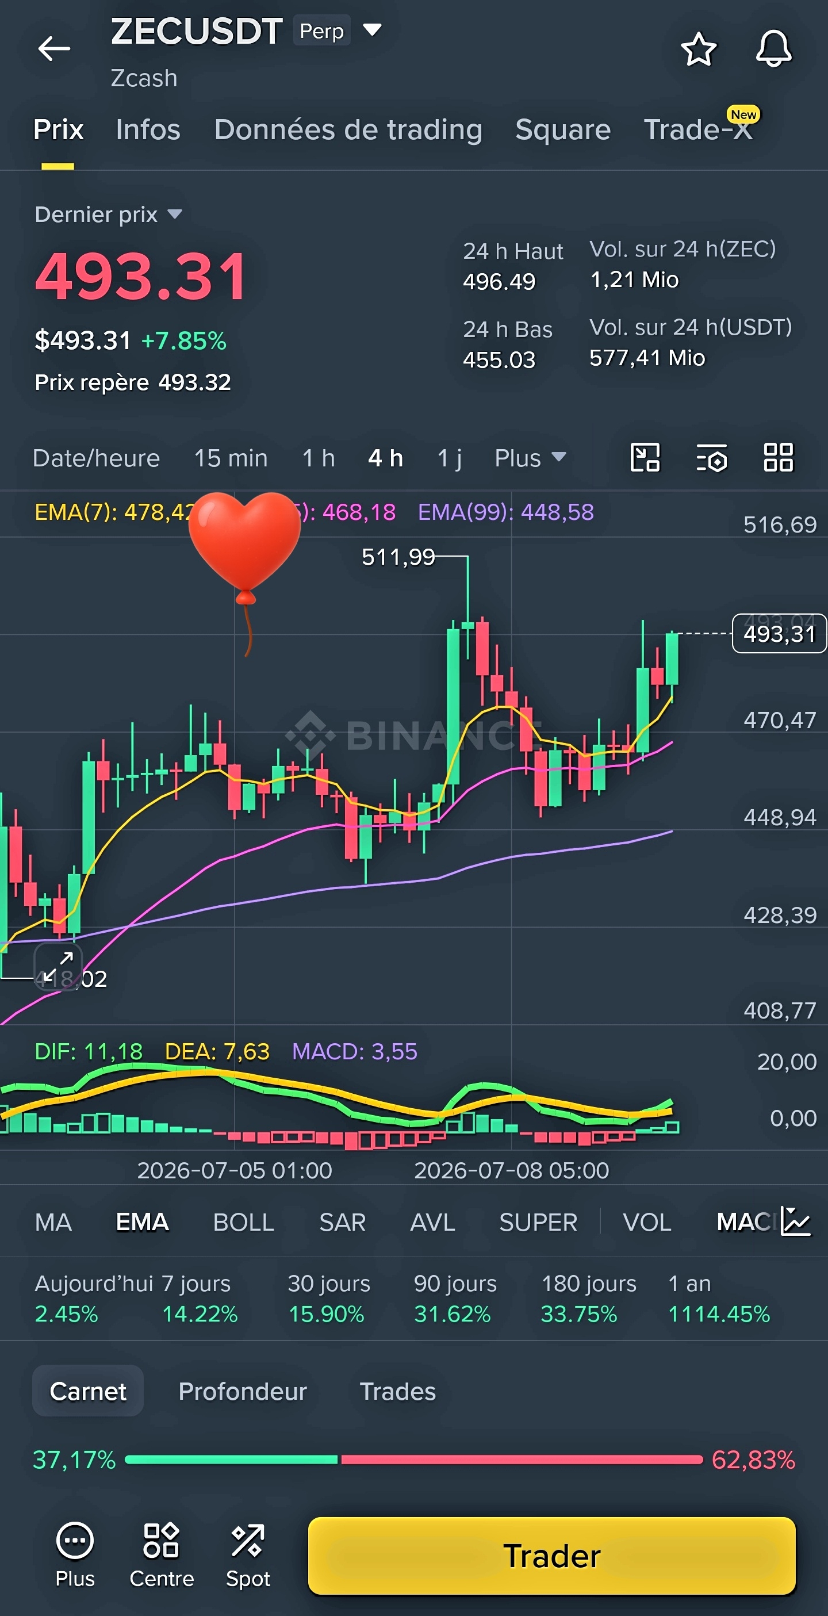The image size is (828, 1616).
Task: Show the Carnet order book
Action: tap(88, 1391)
